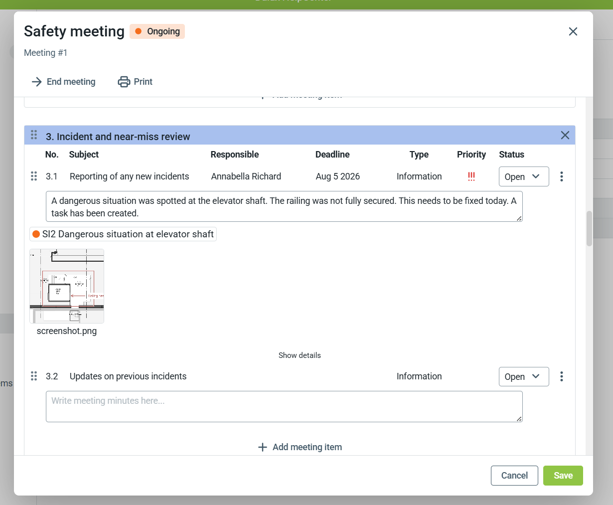Click Add meeting item under 3.2
The height and width of the screenshot is (505, 613).
pos(300,447)
